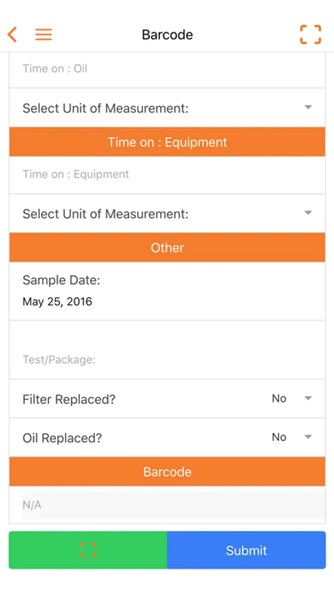The width and height of the screenshot is (334, 594).
Task: Tap the scan icon on green button
Action: click(88, 550)
